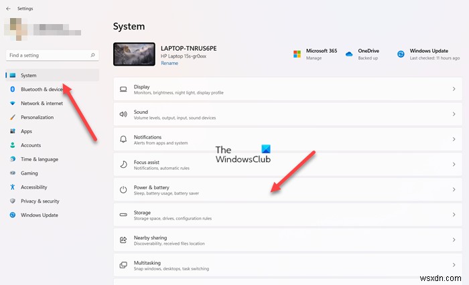Click Privacy & security label

tap(40, 201)
